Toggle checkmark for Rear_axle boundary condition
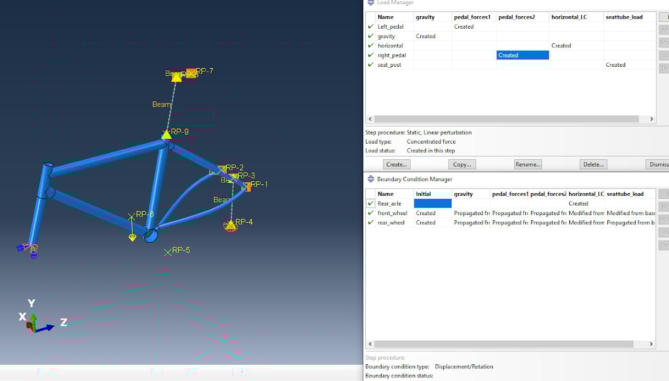 371,204
